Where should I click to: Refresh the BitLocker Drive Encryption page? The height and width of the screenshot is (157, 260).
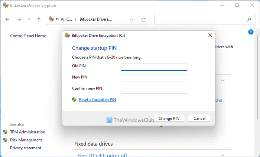144,20
